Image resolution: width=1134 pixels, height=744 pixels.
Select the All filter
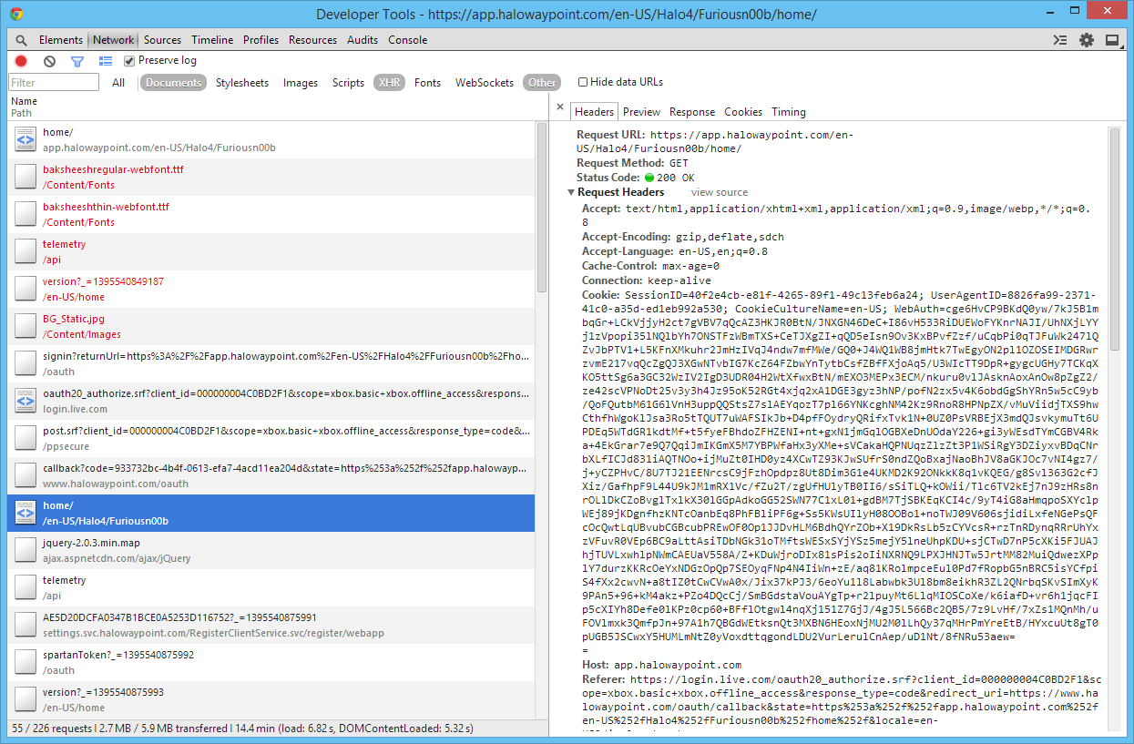pyautogui.click(x=118, y=83)
